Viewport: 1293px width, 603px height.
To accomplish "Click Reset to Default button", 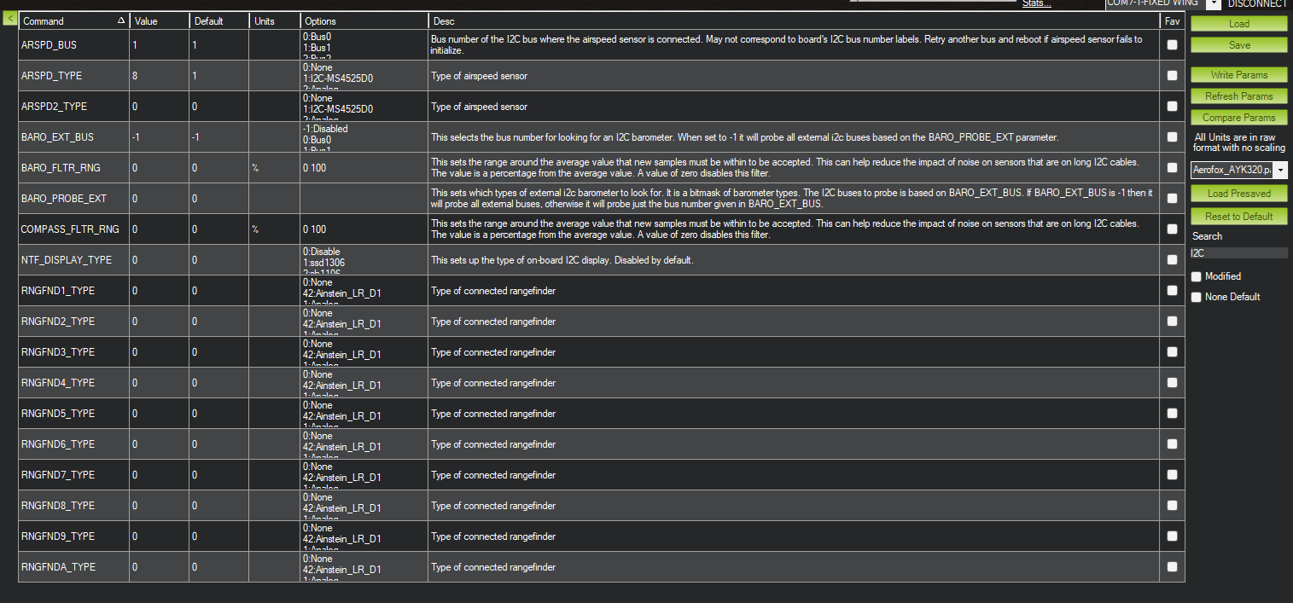I will coord(1239,217).
